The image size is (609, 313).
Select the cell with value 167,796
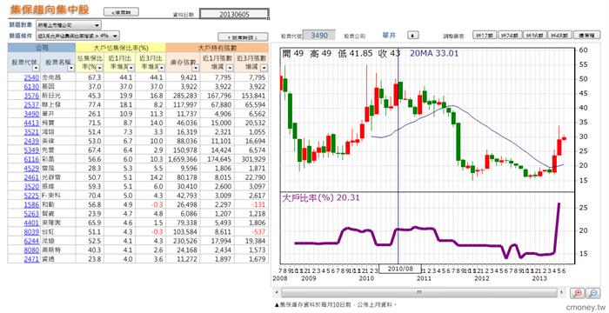click(x=218, y=95)
